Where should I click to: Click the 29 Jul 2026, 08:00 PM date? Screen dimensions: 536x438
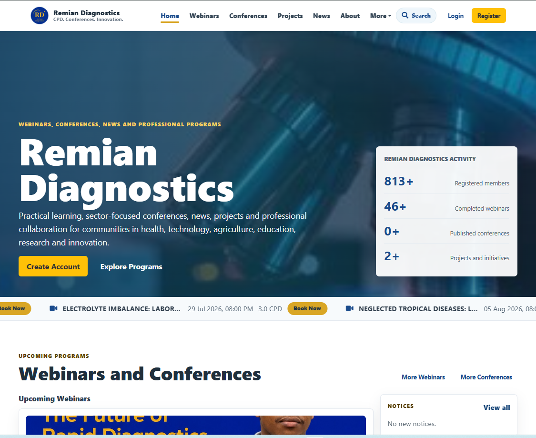(x=221, y=309)
